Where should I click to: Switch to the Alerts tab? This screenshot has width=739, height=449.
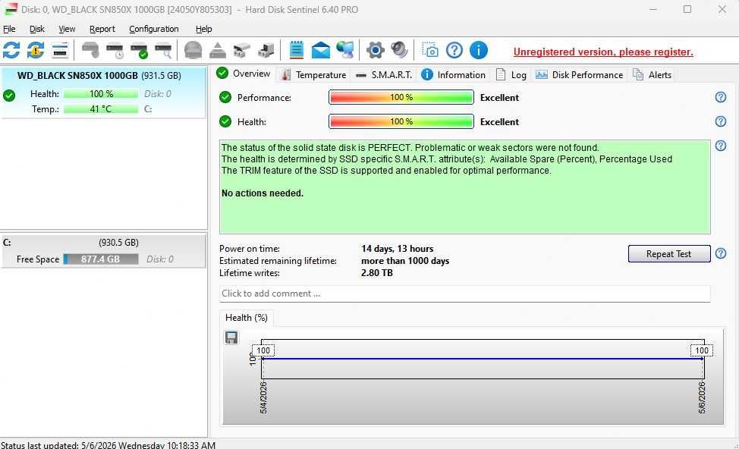click(653, 74)
